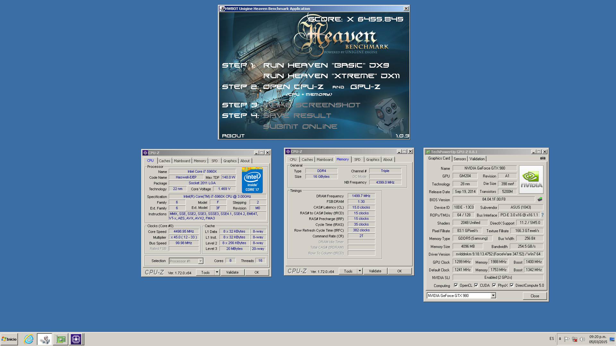Click the ES language indicator

552,339
